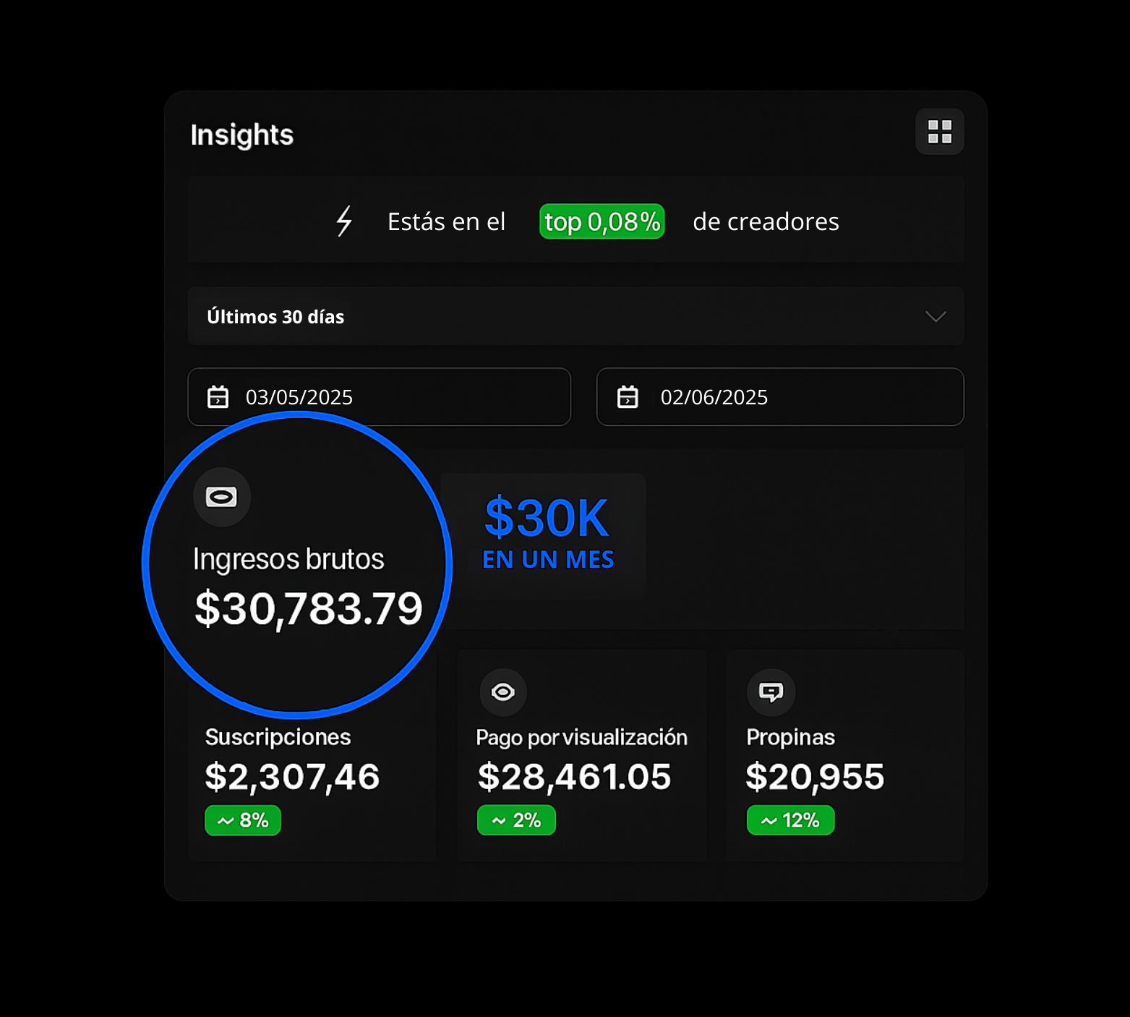Click the eye icon above Pago por visualización
Viewport: 1130px width, 1017px height.
(x=503, y=692)
